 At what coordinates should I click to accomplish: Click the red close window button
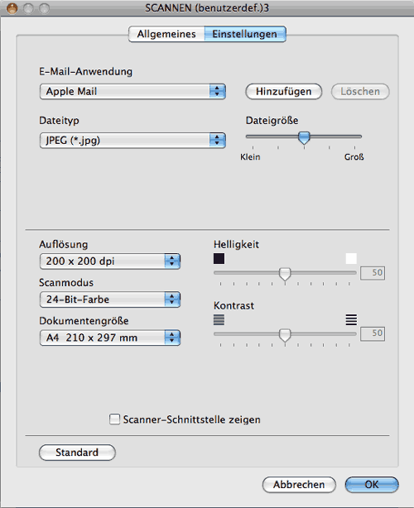coord(12,8)
